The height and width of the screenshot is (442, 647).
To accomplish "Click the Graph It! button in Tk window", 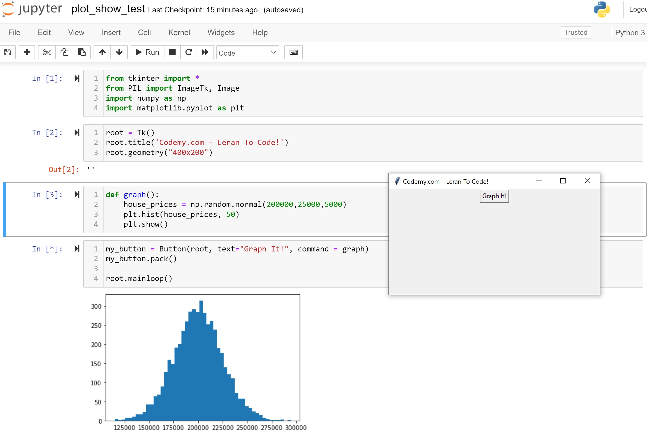I will tap(494, 196).
